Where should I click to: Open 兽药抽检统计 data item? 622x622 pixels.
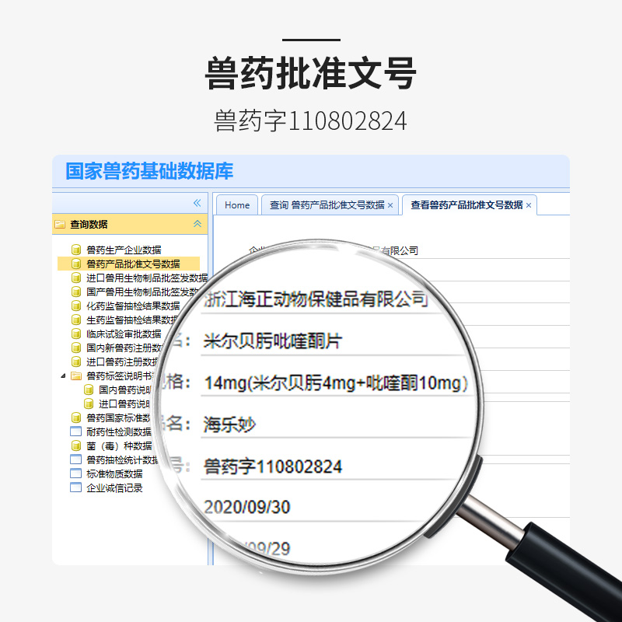click(122, 460)
